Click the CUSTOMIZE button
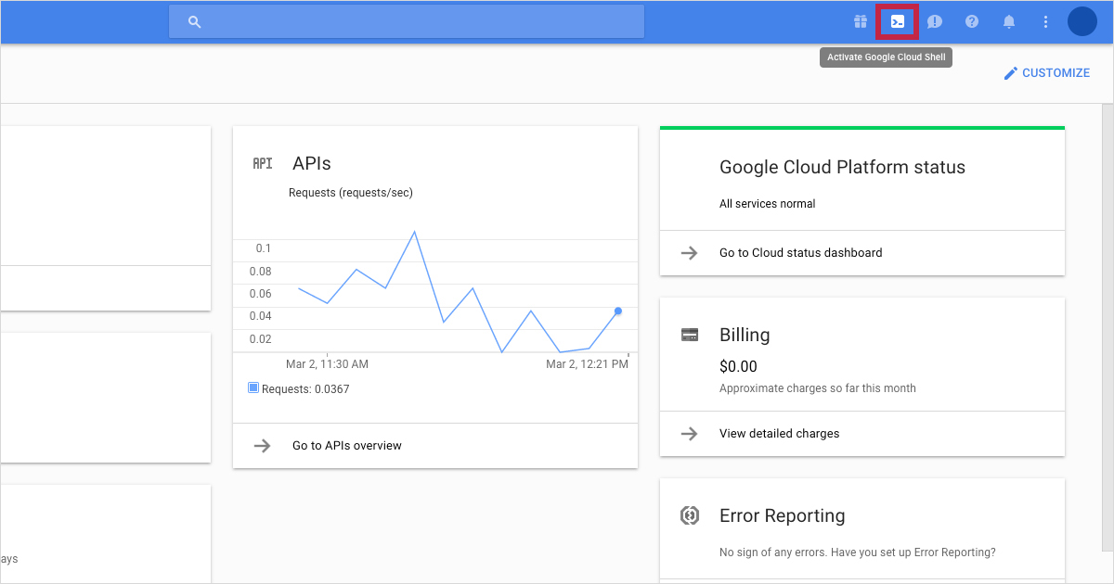This screenshot has width=1114, height=584. pos(1046,72)
